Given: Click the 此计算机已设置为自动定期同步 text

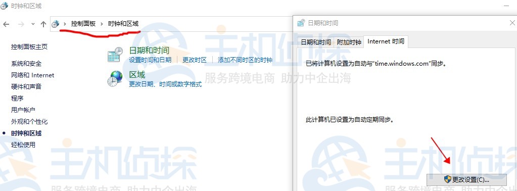Looking at the screenshot, I should (x=350, y=120).
